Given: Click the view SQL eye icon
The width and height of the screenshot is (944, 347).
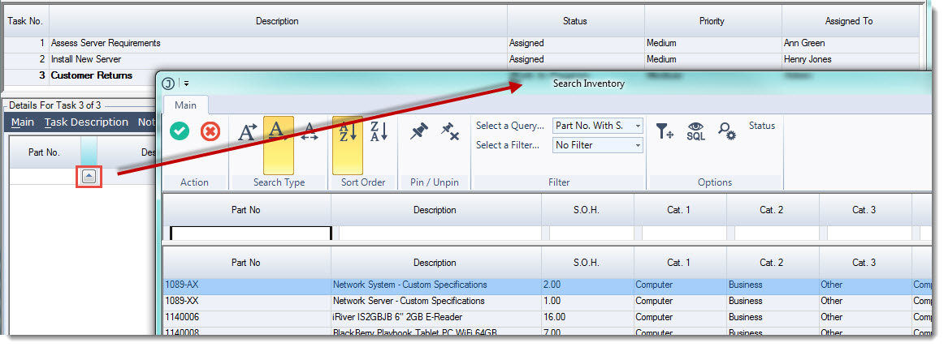Looking at the screenshot, I should click(696, 131).
